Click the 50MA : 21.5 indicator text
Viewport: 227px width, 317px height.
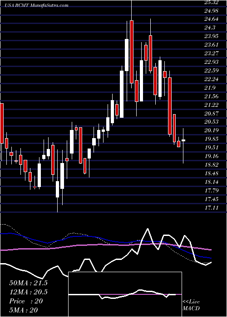(28, 283)
